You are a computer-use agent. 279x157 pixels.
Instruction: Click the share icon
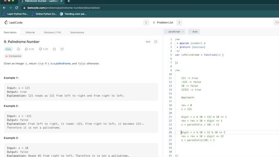pyautogui.click(x=62, y=49)
